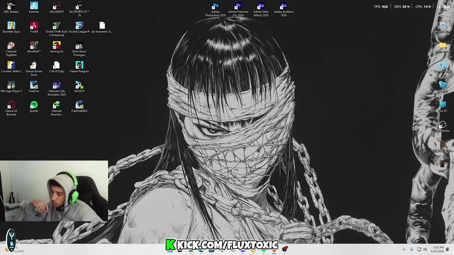Open Dark Hours Prologue icon

tap(79, 49)
